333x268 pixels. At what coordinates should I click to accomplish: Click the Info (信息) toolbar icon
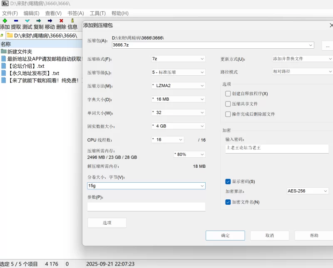pyautogui.click(x=72, y=20)
